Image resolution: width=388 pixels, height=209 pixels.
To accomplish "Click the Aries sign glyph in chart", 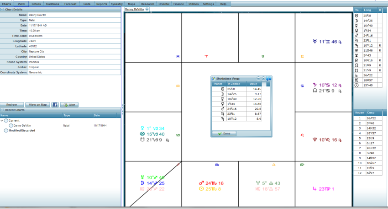I will [x=206, y=56].
